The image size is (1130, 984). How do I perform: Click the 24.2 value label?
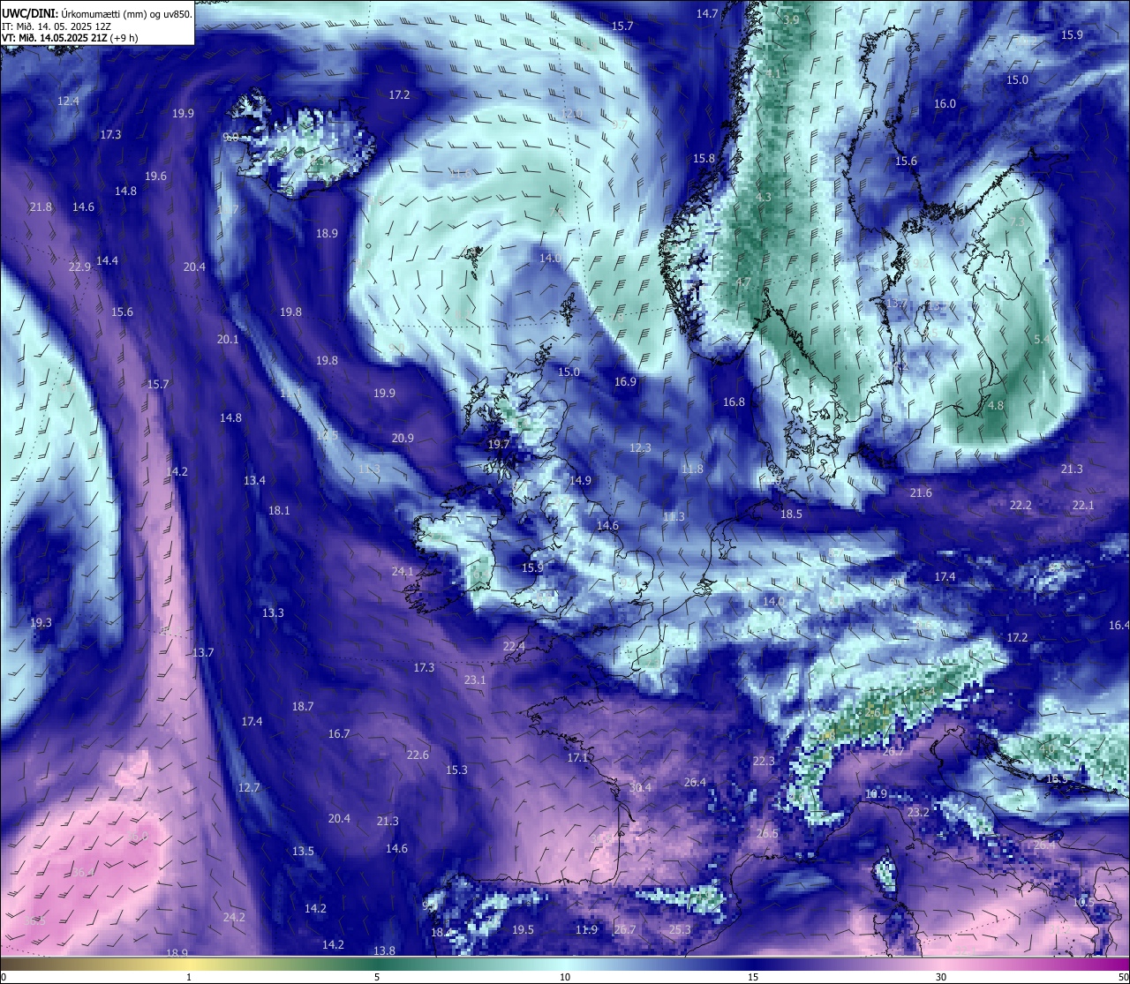pyautogui.click(x=234, y=918)
